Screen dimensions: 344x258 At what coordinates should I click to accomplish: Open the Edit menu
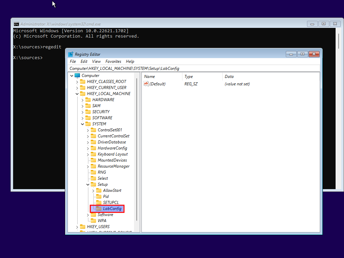[x=84, y=61]
